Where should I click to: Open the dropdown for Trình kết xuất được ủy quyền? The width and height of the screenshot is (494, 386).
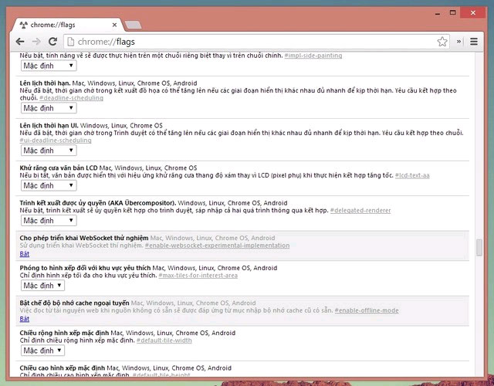pyautogui.click(x=49, y=220)
